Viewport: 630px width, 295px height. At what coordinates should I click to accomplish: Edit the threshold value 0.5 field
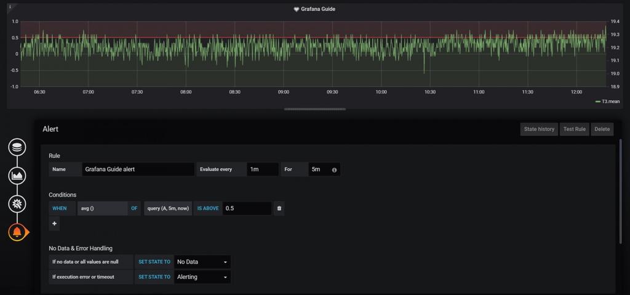[247, 209]
